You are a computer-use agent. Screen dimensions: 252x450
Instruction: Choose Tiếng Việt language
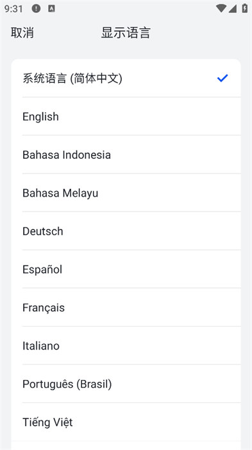[126, 422]
